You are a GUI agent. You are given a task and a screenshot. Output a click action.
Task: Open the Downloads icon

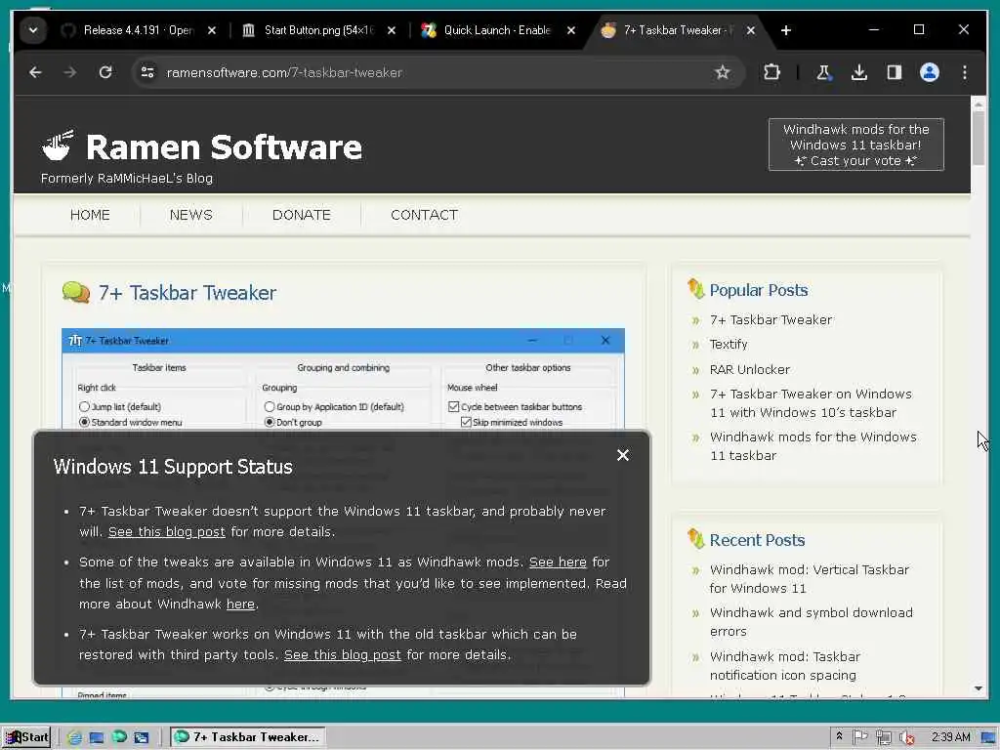859,72
